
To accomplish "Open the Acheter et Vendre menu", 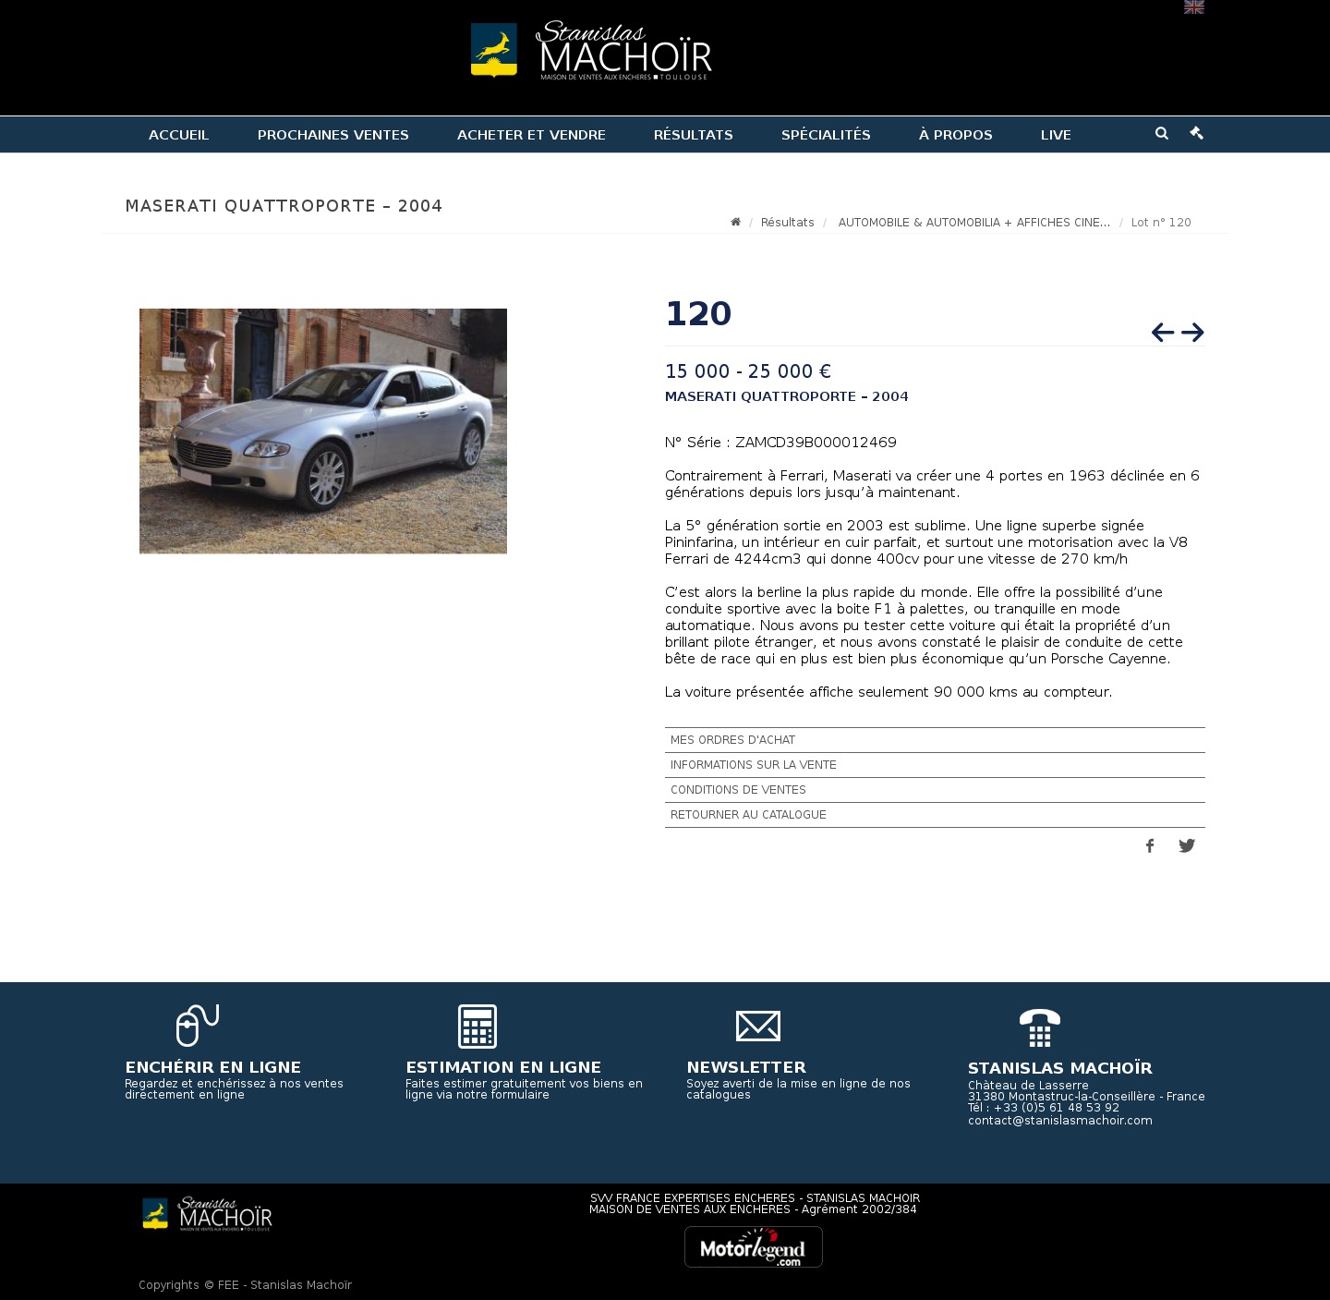I will [531, 135].
